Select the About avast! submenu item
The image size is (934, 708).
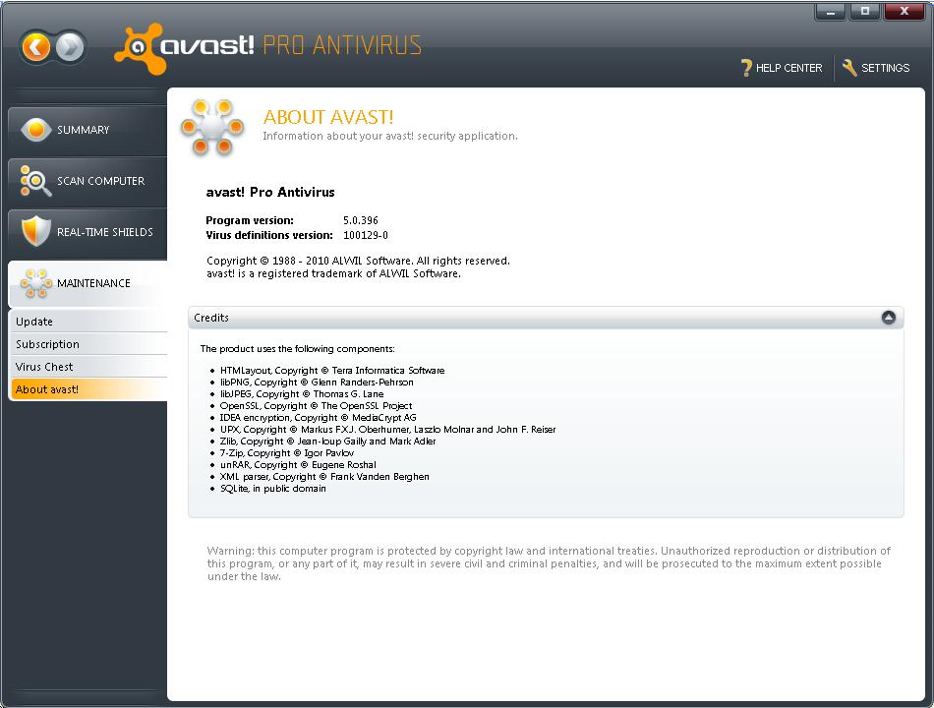(89, 389)
